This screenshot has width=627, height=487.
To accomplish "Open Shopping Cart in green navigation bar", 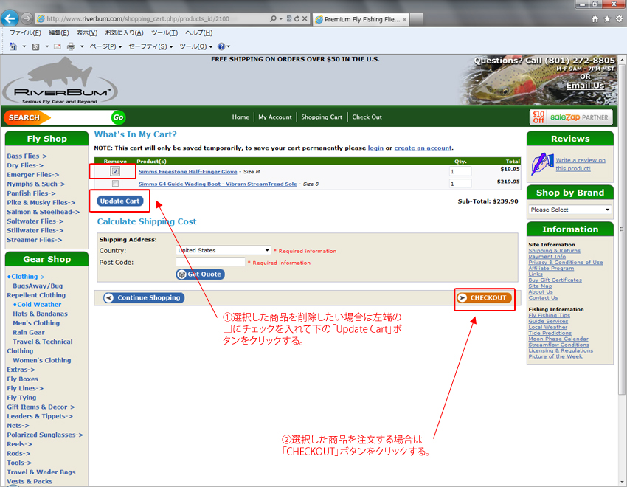I will [x=322, y=117].
